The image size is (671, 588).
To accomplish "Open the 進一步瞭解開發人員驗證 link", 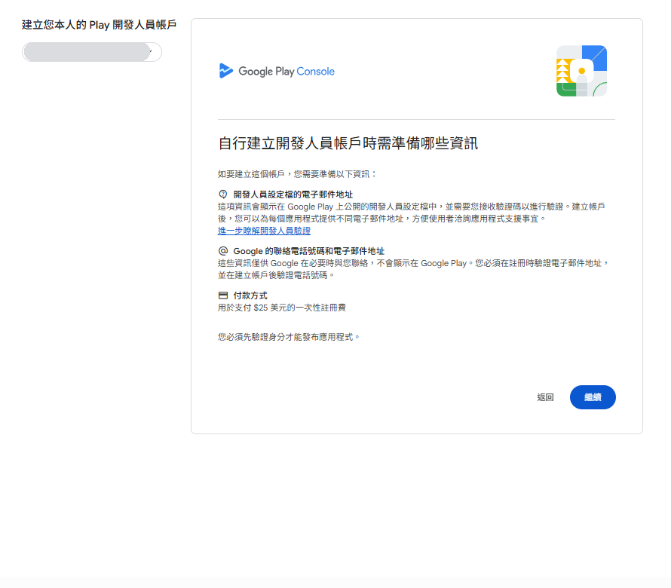I will [264, 231].
